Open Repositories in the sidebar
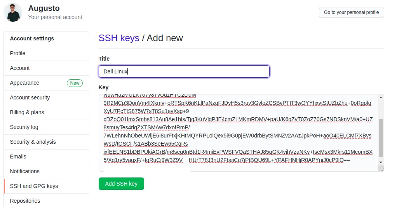Viewport: 411px width, 207px height. tap(46, 201)
